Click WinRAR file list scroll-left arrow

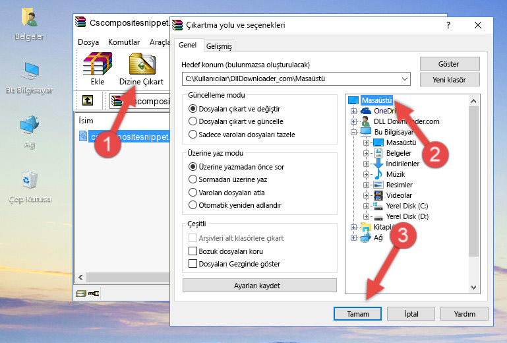click(81, 277)
